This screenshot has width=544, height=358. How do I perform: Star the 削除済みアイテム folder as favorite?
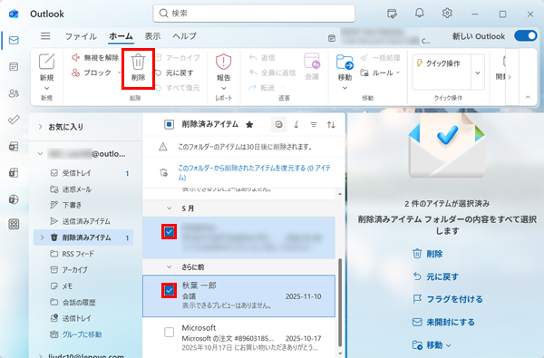tap(249, 125)
